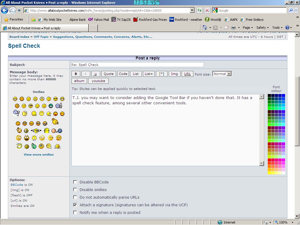300x225 pixels.
Task: Go back with the browser Back arrow
Action: click(x=5, y=11)
